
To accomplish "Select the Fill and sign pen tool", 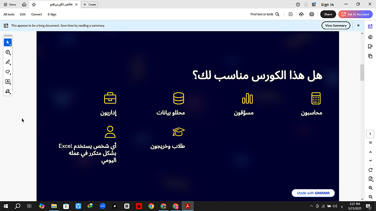I will 8,92.
